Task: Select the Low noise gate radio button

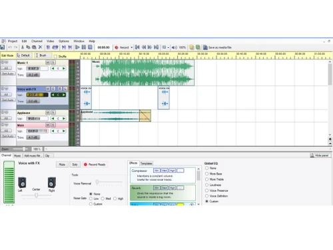Action: coord(91,199)
